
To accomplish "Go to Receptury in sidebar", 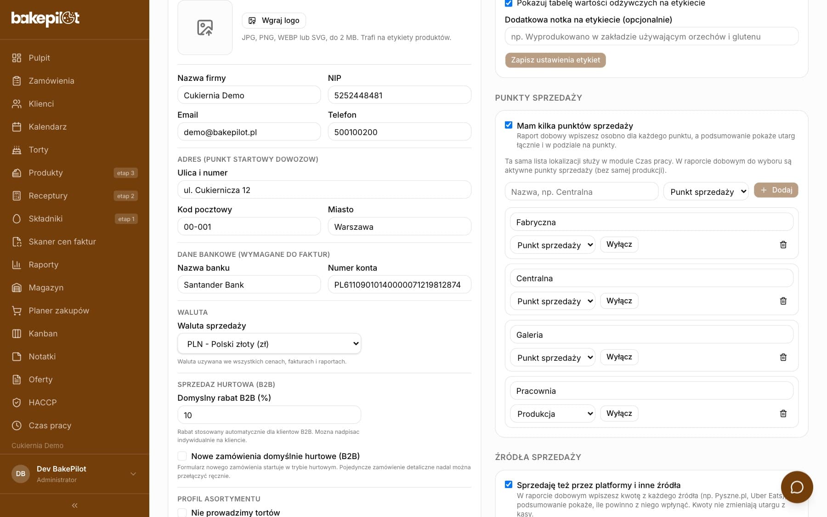I will pyautogui.click(x=74, y=196).
